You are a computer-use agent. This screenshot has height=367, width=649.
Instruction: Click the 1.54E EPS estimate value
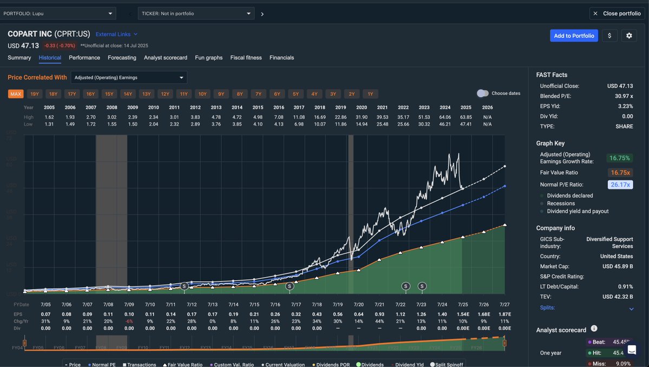click(x=463, y=314)
